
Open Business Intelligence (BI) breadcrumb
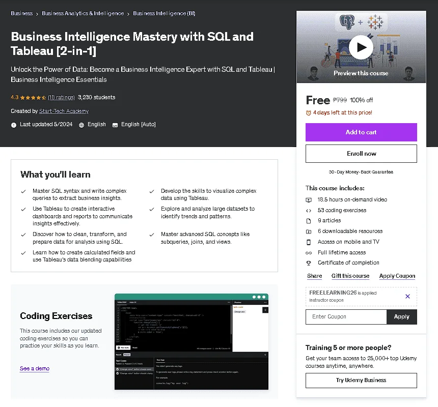click(164, 13)
